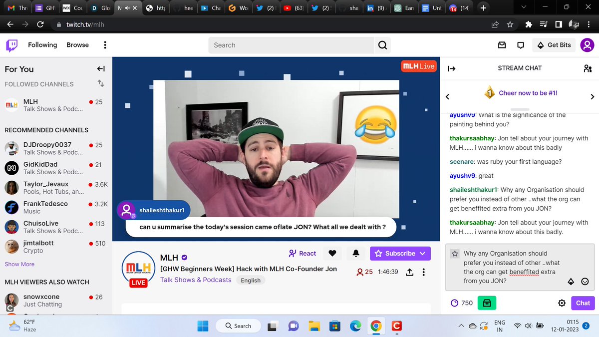Follow MLH using the heart button
599x337 pixels.
pos(332,253)
